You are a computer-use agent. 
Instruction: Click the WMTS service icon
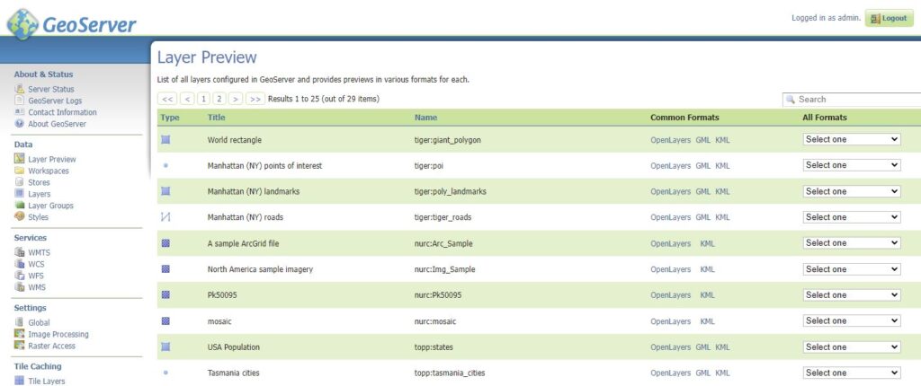tap(20, 252)
